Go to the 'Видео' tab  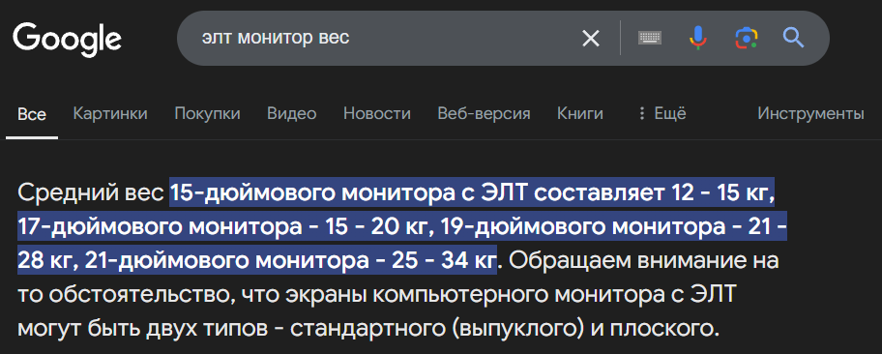tap(291, 114)
